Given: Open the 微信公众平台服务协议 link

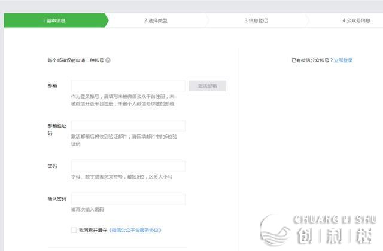Looking at the screenshot, I should (x=135, y=230).
